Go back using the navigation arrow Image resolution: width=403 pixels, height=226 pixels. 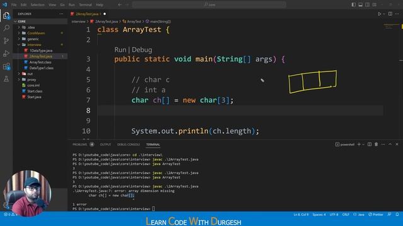coord(120,4)
